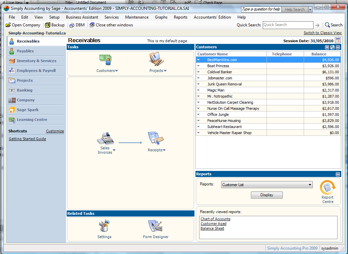Focus the Quick Search input field
Viewport: 348px width, 254px height.
[288, 25]
